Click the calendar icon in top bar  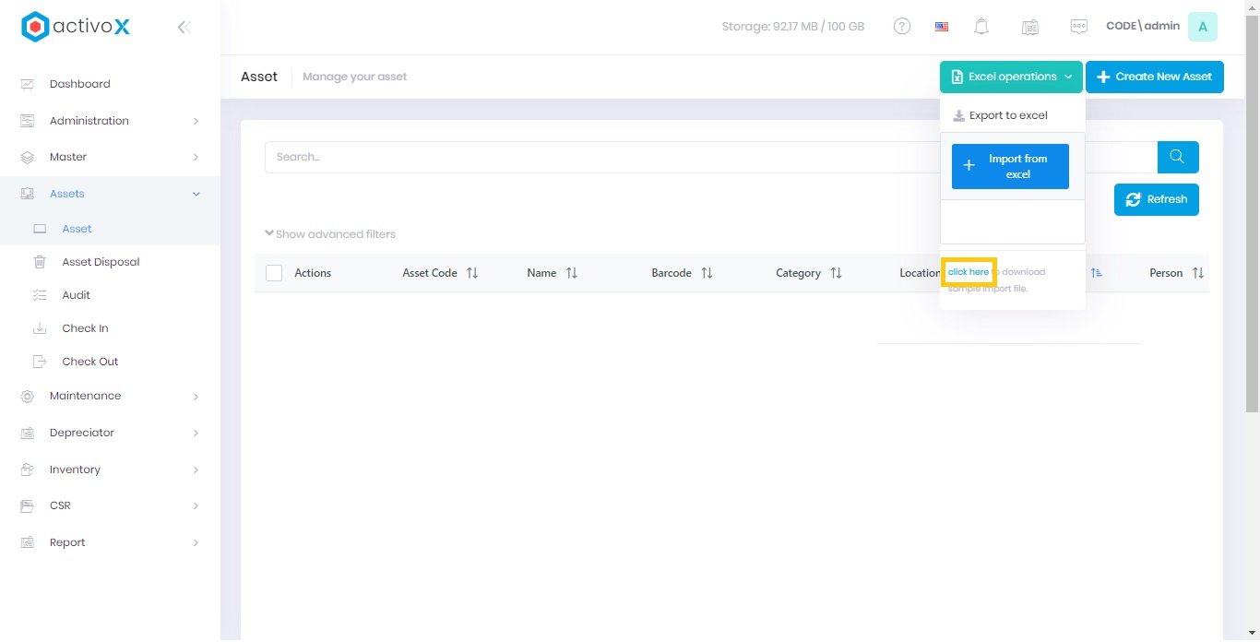click(1030, 27)
